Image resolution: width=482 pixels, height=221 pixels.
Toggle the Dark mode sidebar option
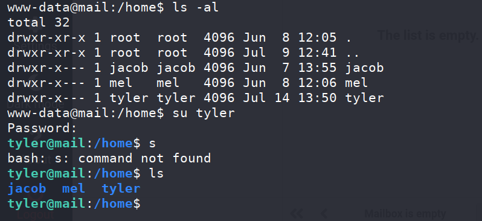pyautogui.click(x=36, y=104)
